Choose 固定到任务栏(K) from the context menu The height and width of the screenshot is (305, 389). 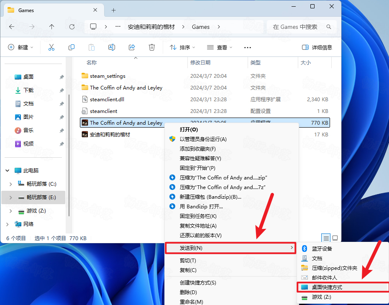click(x=232, y=216)
